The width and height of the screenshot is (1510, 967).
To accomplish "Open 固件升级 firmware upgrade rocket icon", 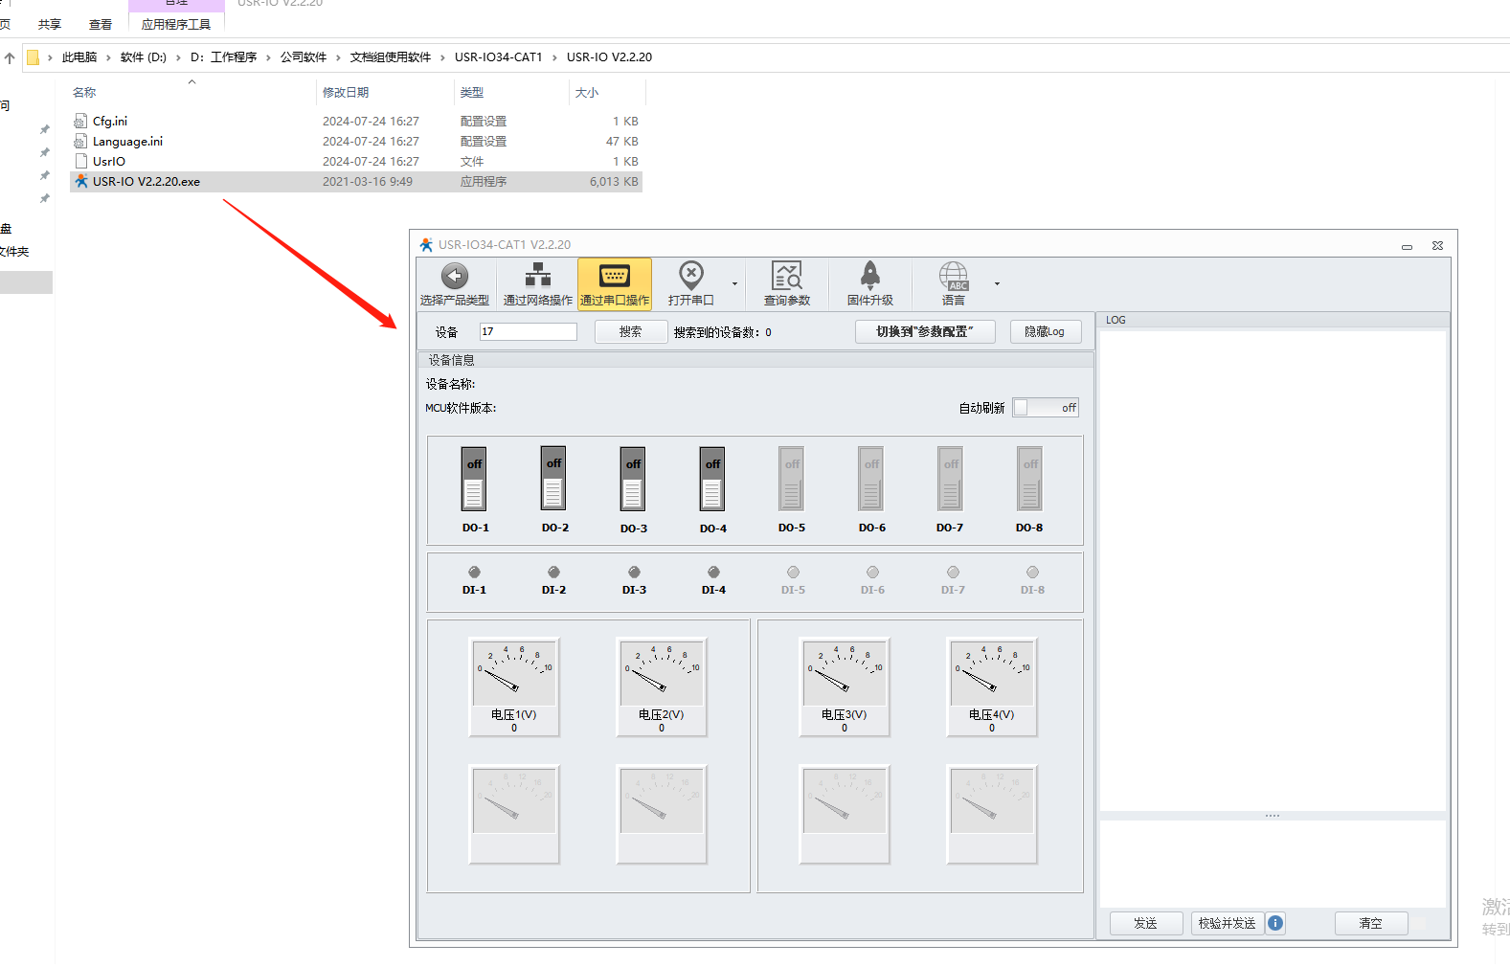I will (870, 276).
